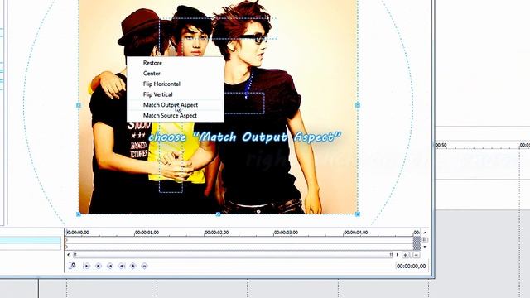Click the keyframe timeline up arrow
The height and width of the screenshot is (298, 530).
[x=425, y=233]
